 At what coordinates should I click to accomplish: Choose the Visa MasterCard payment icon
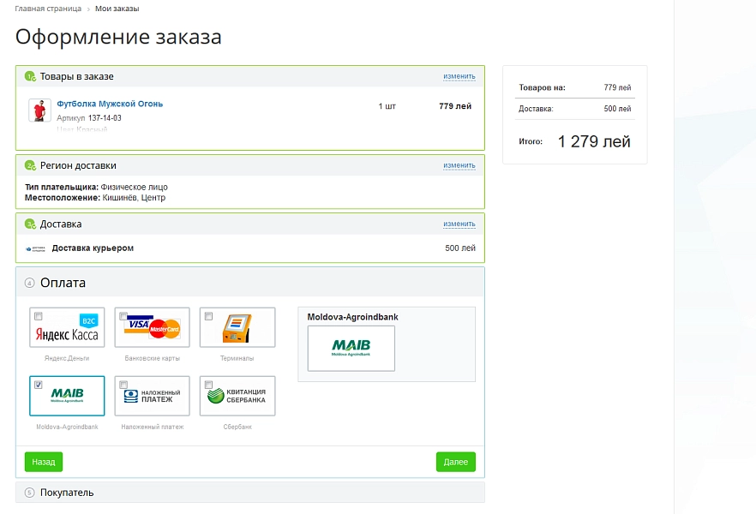pyautogui.click(x=153, y=327)
